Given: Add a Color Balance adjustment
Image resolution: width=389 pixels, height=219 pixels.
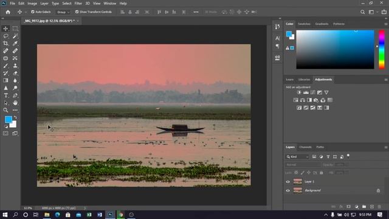Looking at the screenshot, I should click(303, 100).
